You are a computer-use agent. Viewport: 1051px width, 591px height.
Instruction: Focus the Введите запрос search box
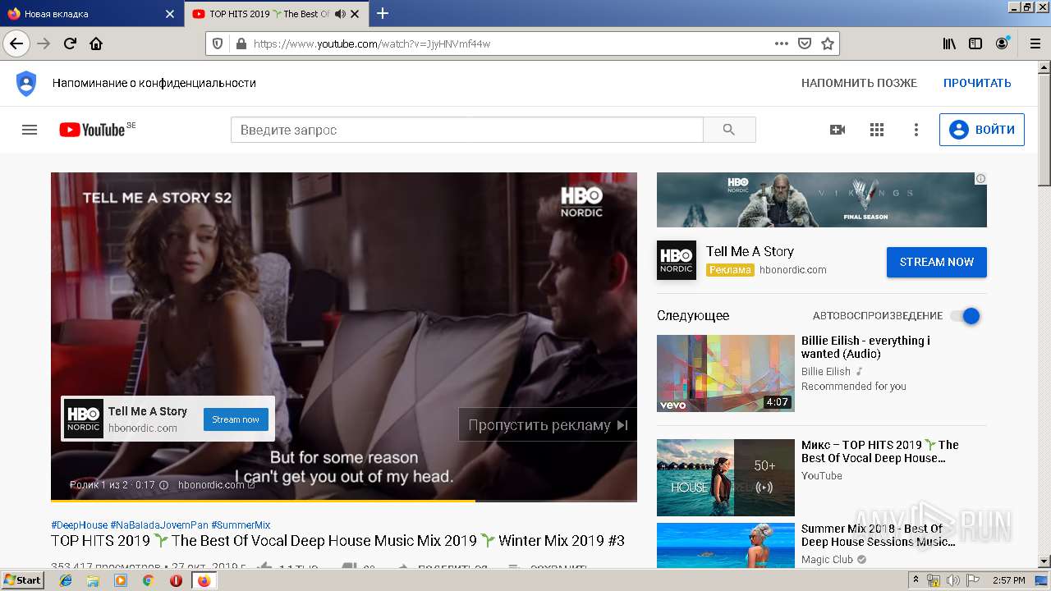pyautogui.click(x=466, y=130)
